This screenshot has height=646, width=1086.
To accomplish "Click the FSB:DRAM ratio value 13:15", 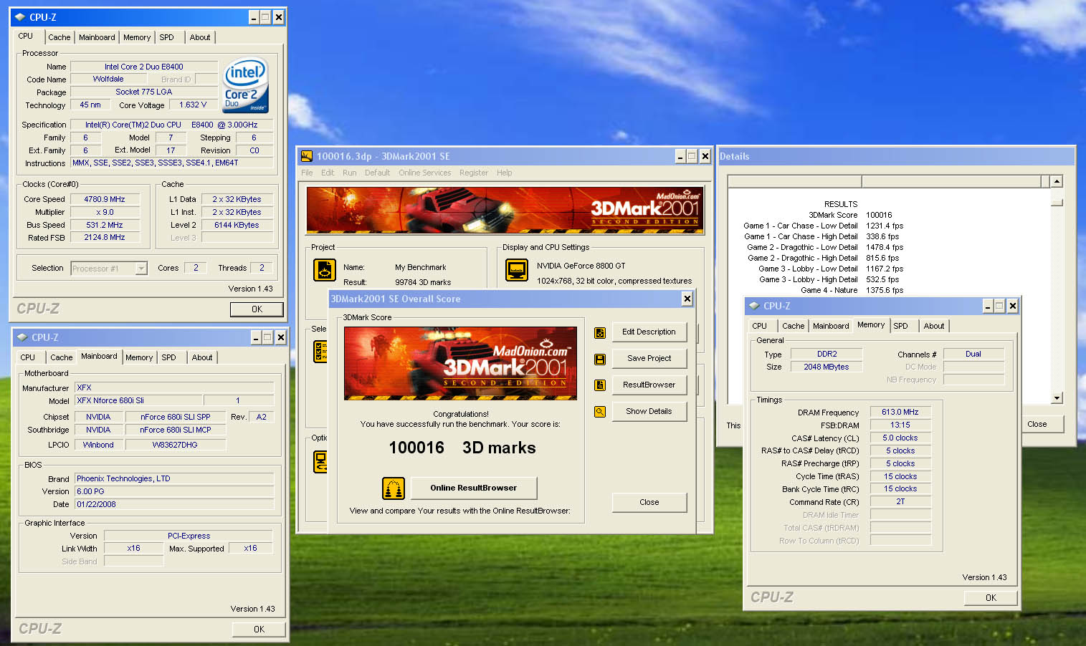I will click(x=900, y=425).
